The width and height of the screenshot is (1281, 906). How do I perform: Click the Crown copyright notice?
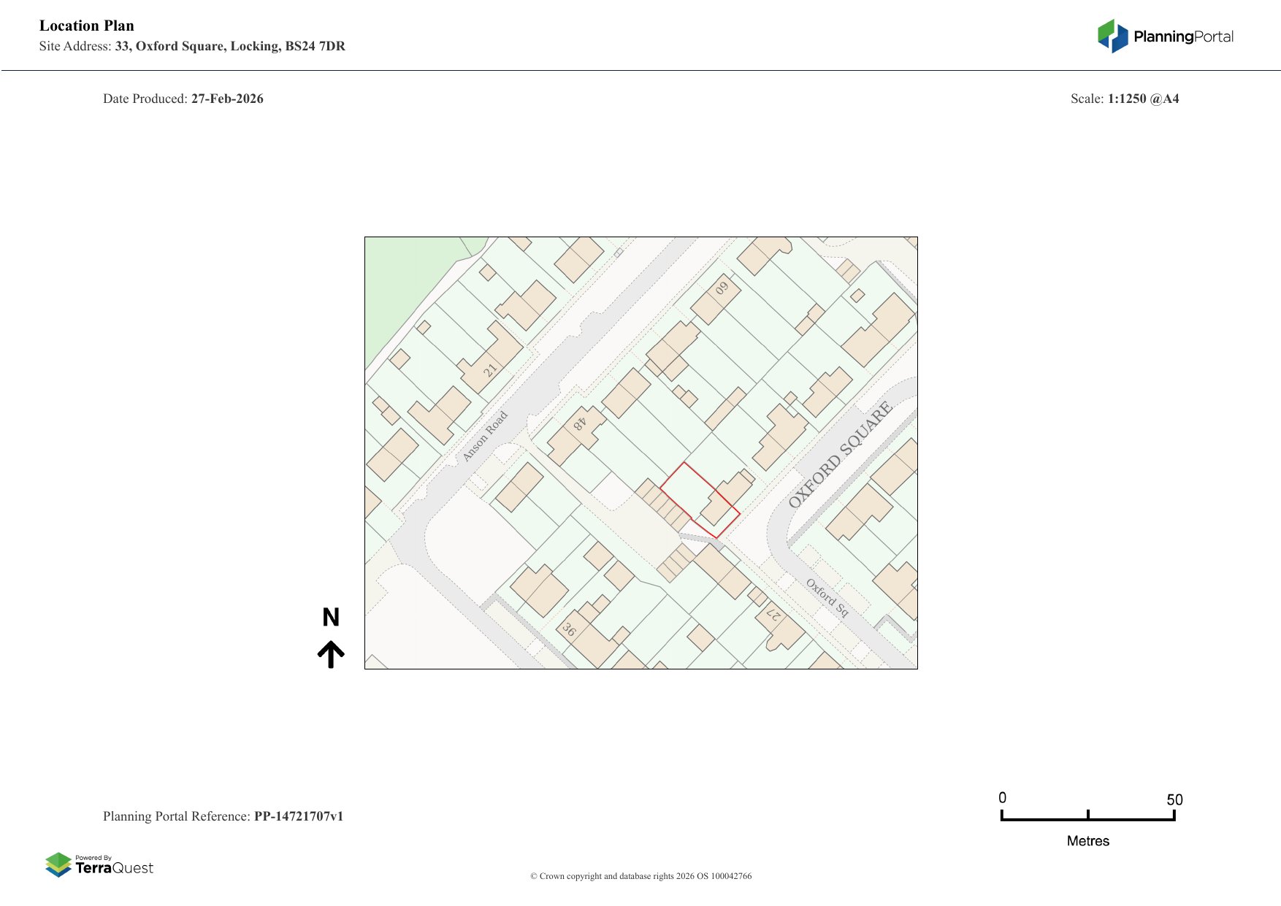(640, 876)
